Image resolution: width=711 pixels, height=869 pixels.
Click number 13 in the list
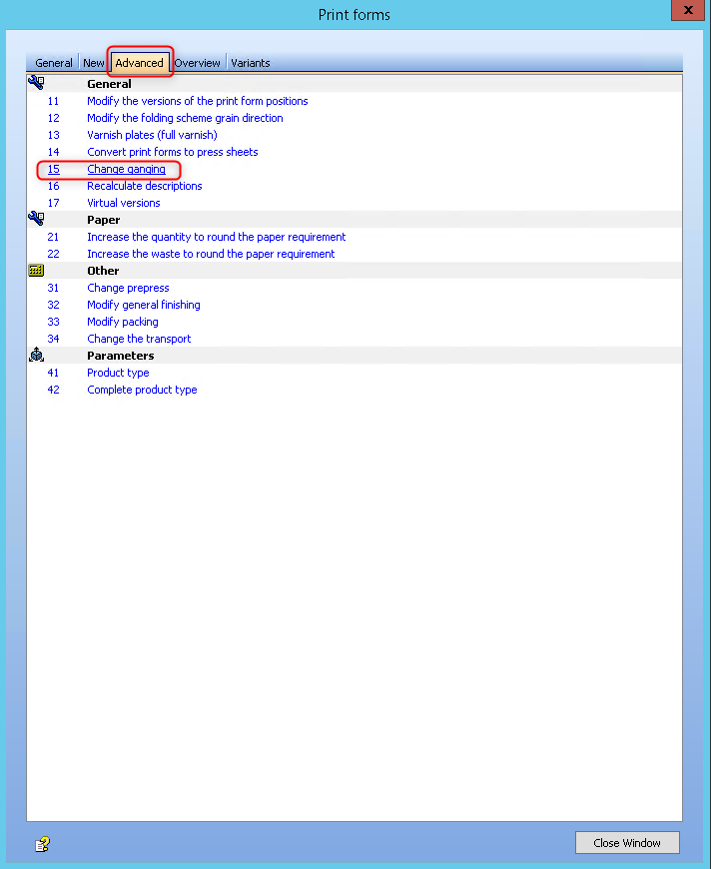tap(53, 135)
